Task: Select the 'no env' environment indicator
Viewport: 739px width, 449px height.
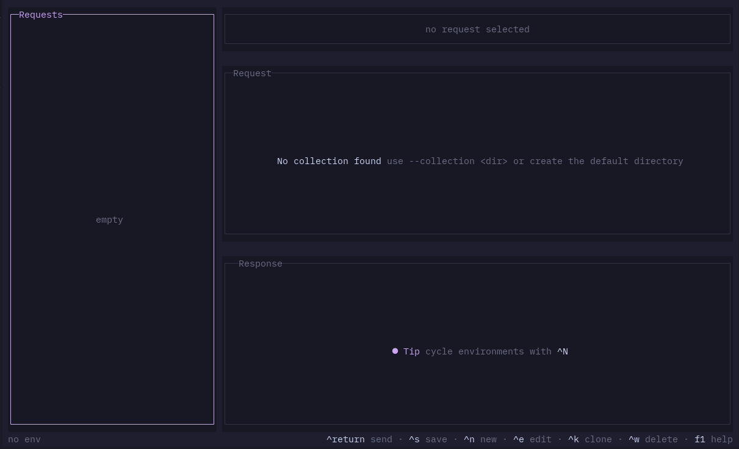Action: [x=24, y=439]
